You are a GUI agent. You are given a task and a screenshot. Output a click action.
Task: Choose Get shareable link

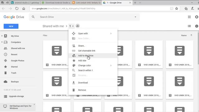point(93,51)
